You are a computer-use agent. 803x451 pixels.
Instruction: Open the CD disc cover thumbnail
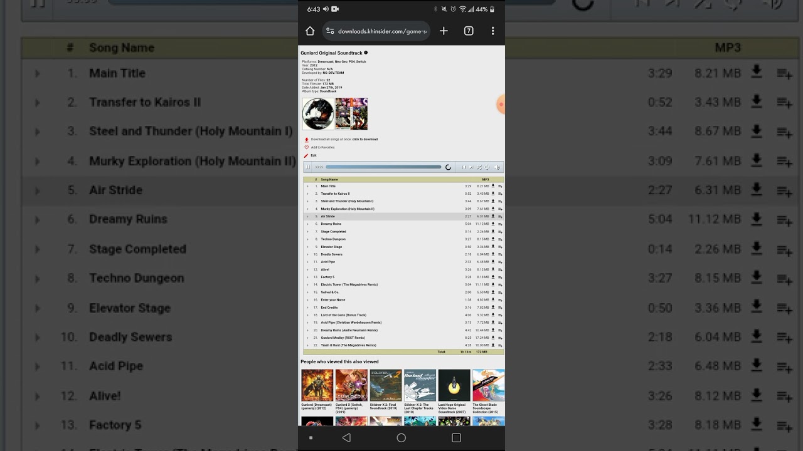coord(318,113)
